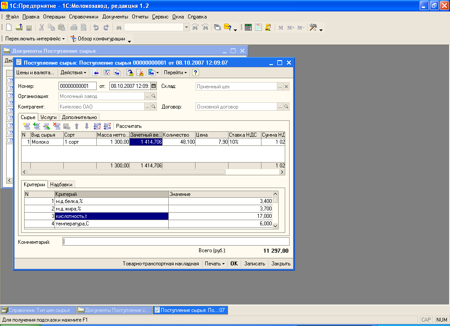Click the OK button
The height and width of the screenshot is (326, 450).
[234, 264]
